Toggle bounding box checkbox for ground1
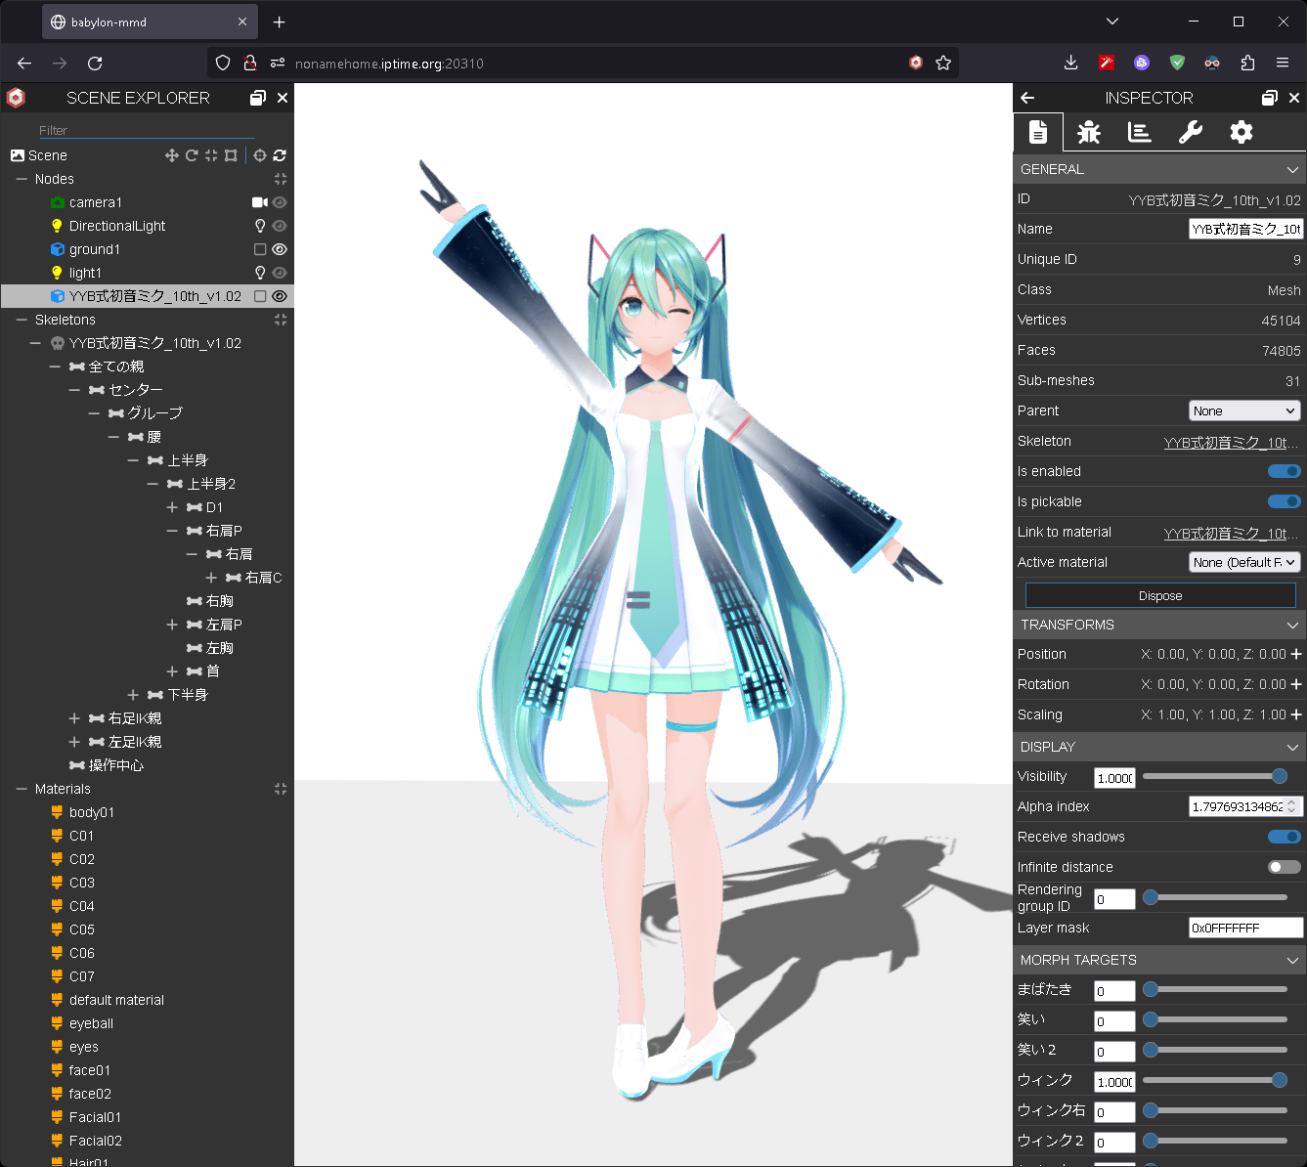 (260, 249)
